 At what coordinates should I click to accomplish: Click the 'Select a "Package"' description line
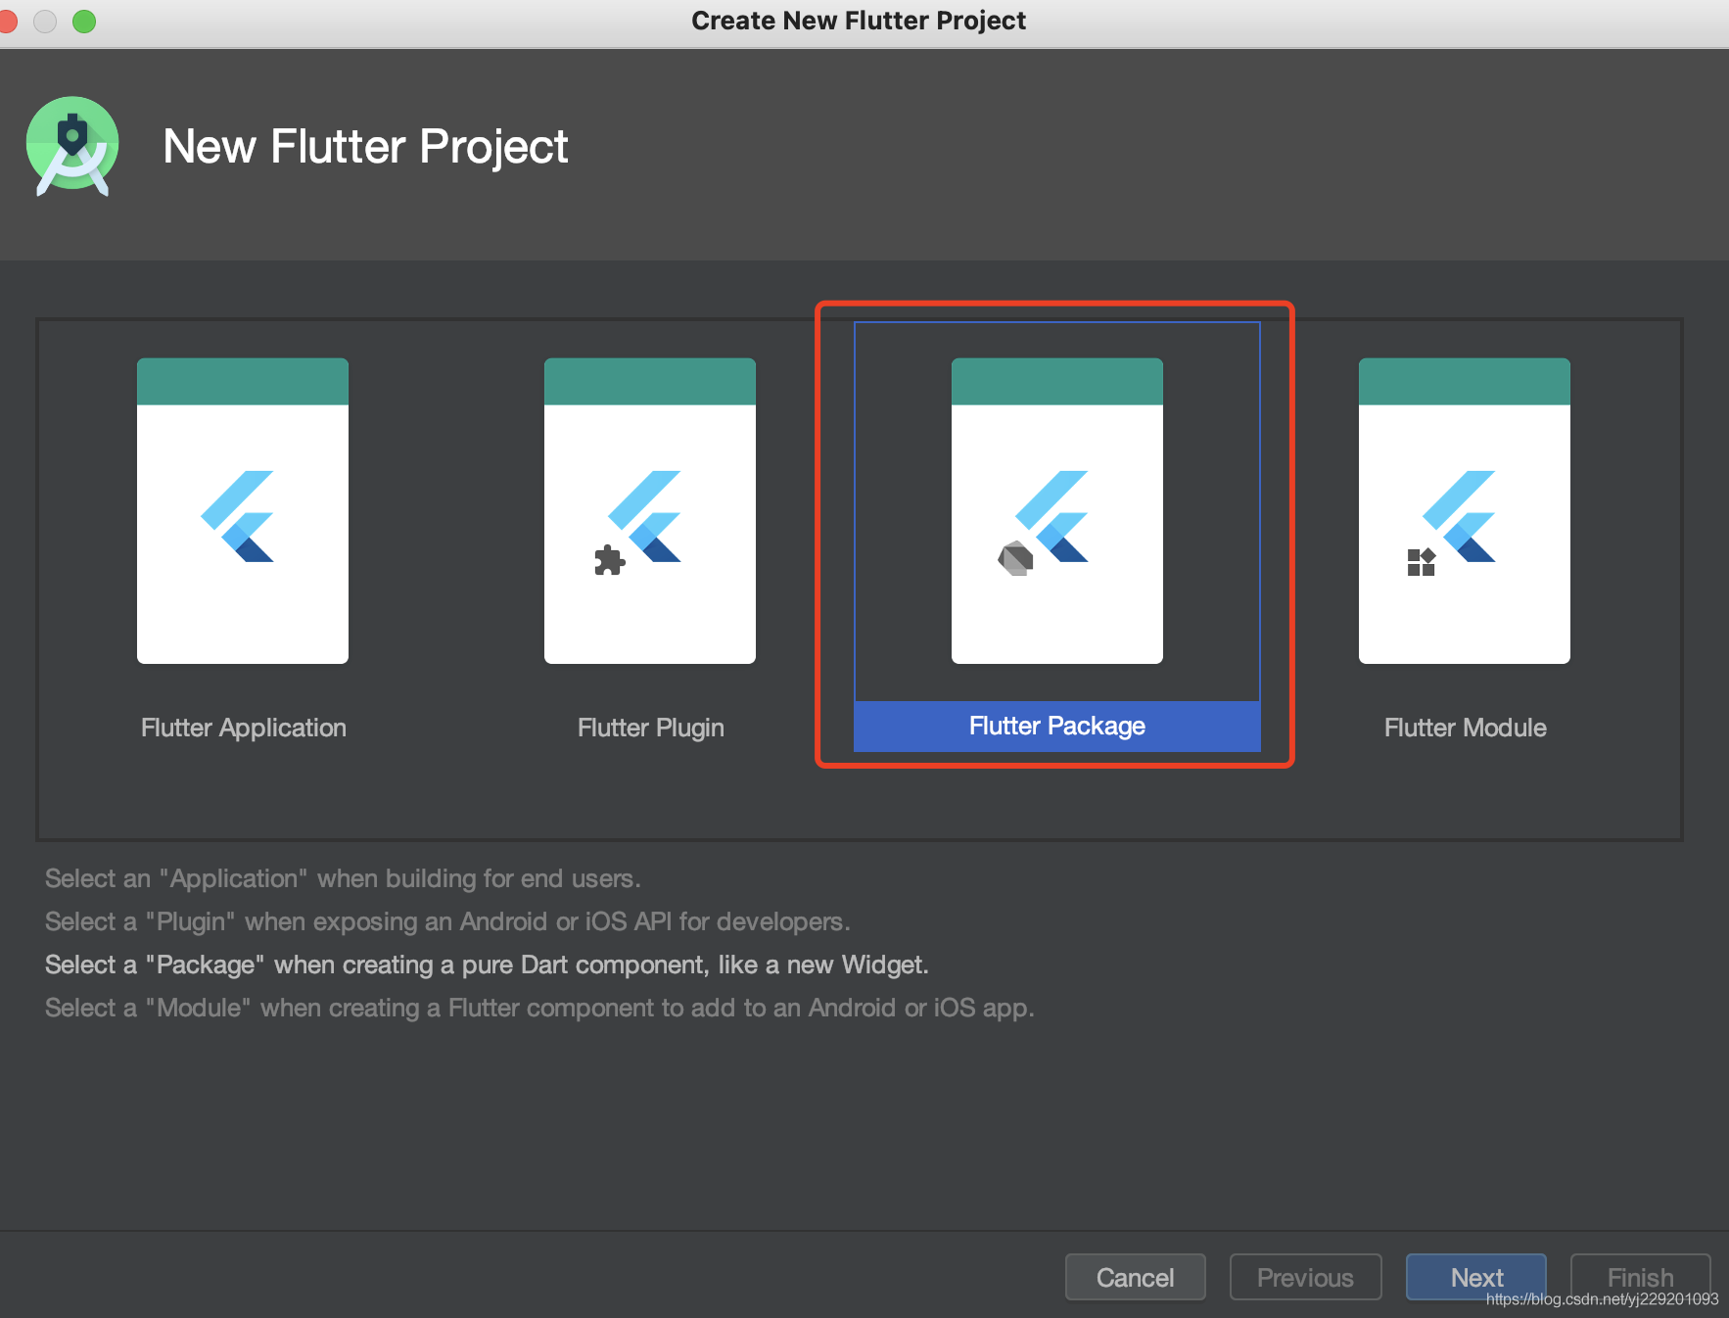pyautogui.click(x=487, y=965)
